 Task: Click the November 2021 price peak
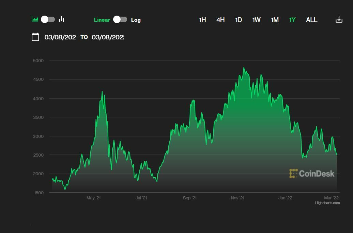244,68
